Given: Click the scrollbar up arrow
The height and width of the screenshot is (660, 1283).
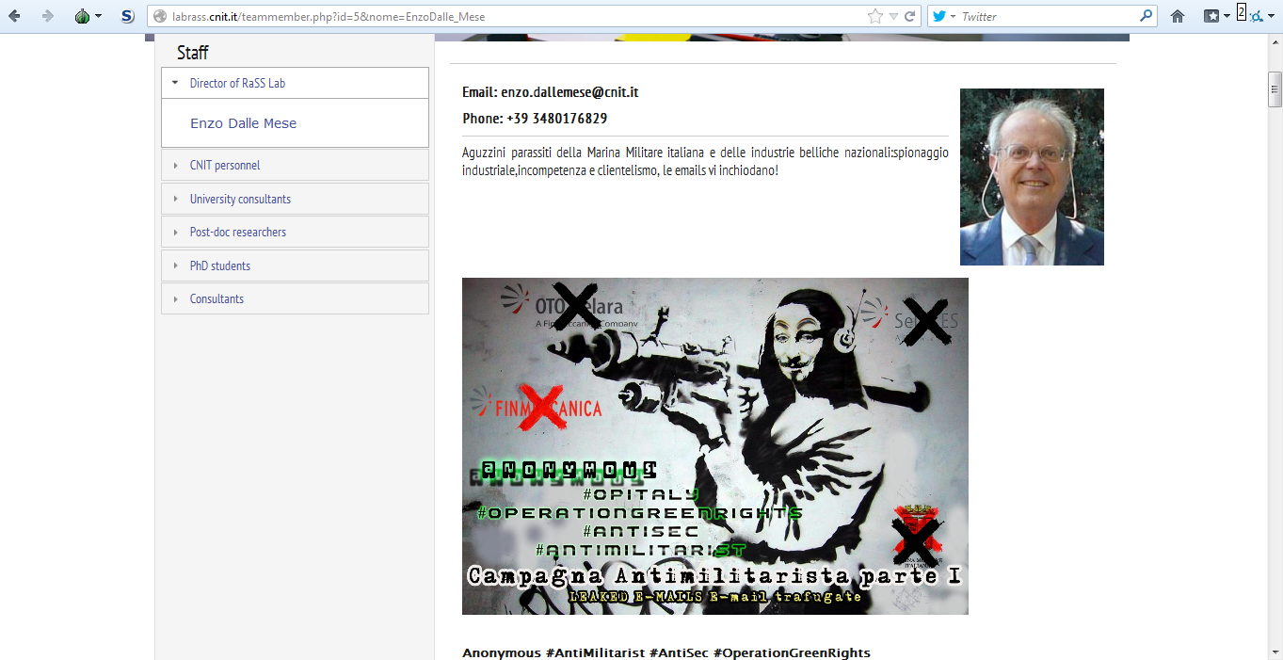Looking at the screenshot, I should (x=1275, y=43).
